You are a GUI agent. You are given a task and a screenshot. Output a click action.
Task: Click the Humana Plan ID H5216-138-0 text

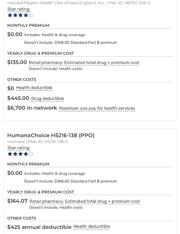click(x=48, y=141)
